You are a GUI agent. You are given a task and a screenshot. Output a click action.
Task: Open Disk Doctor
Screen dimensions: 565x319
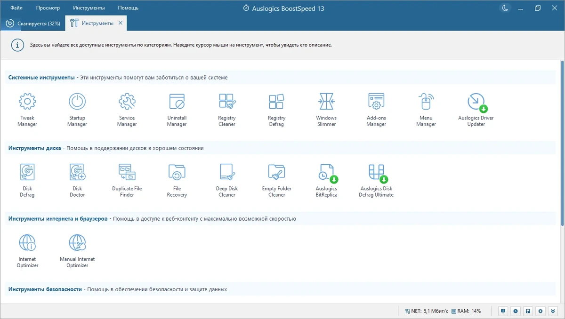pos(77,180)
